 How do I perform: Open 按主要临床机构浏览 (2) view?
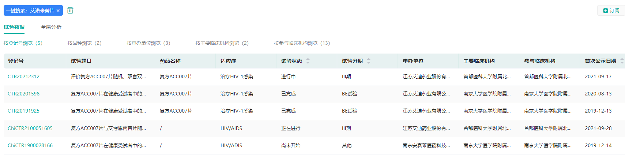click(222, 43)
